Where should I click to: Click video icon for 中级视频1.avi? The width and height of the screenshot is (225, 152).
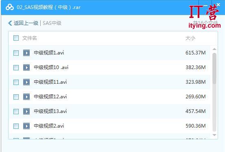(x=26, y=53)
